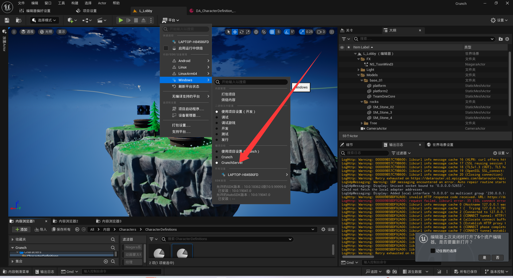Click the 是 button in the notification
513x278 pixels.
[484, 257]
